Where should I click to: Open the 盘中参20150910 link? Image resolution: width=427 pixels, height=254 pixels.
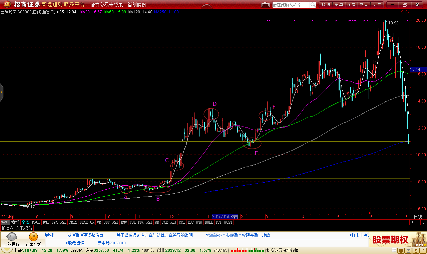(x=111, y=243)
